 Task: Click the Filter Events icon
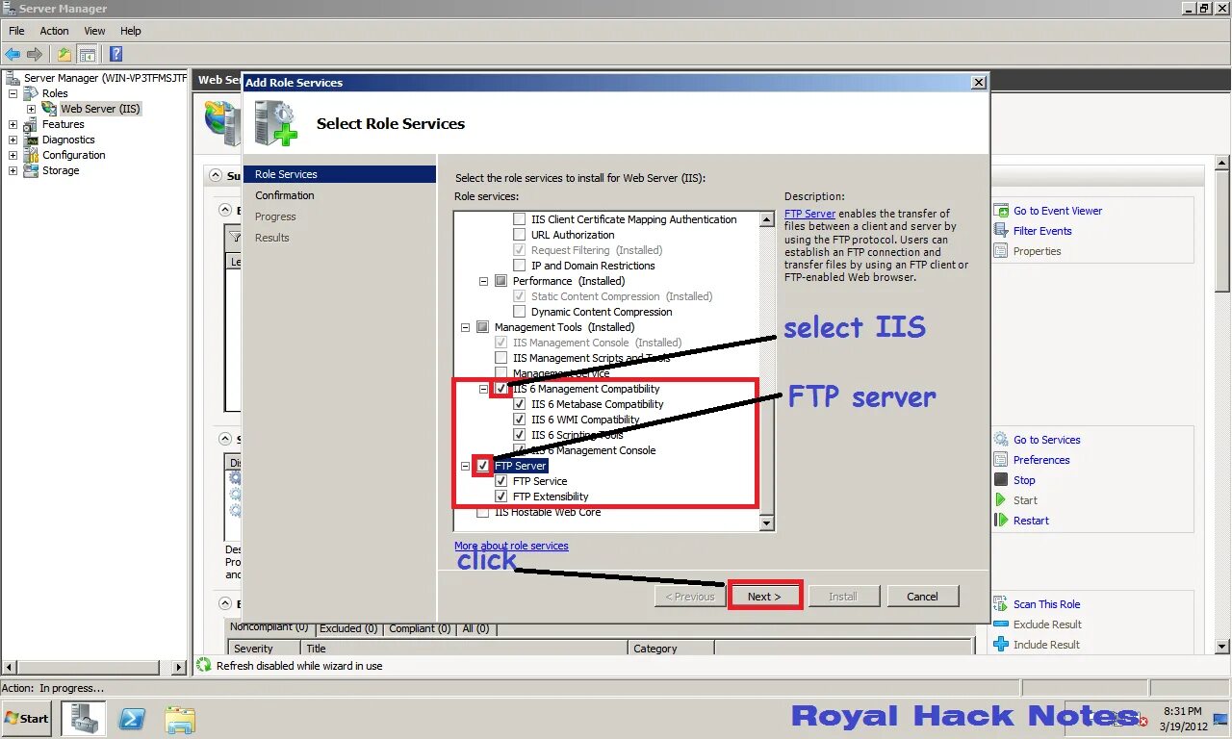coord(1001,231)
